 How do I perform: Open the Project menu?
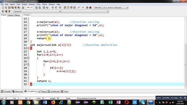click(x=25, y=4)
